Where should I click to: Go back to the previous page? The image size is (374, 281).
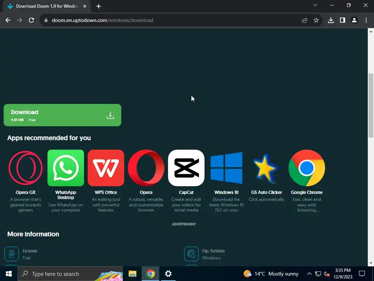click(x=8, y=20)
